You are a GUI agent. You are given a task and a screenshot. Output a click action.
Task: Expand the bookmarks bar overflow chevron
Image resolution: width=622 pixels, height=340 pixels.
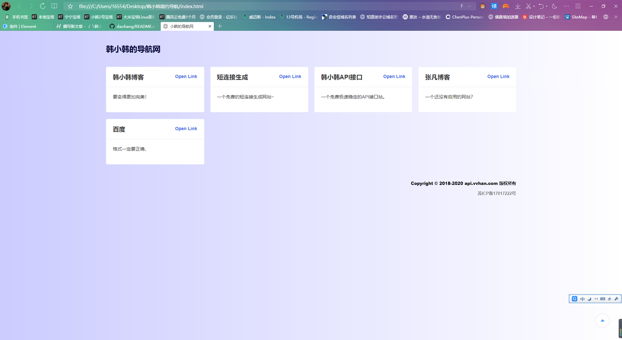tap(616, 17)
